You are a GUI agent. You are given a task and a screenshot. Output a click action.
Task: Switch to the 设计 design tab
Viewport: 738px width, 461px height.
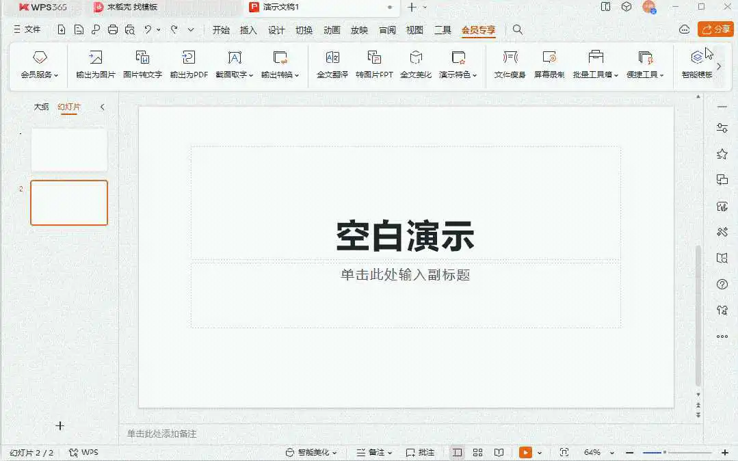[x=276, y=30]
